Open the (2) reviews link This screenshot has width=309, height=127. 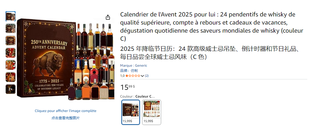click(147, 76)
